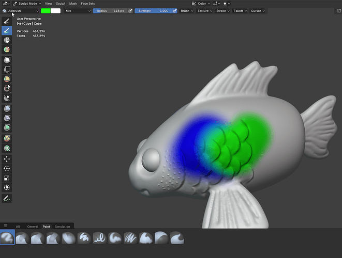Select the Edit Face Set tool

[x=7, y=138]
